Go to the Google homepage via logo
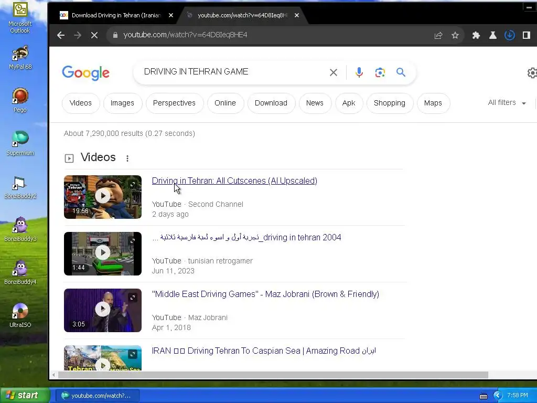The width and height of the screenshot is (537, 403). 85,72
